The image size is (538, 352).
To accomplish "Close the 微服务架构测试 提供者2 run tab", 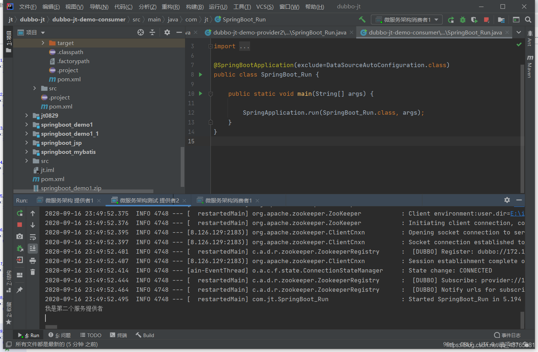I will pos(184,200).
